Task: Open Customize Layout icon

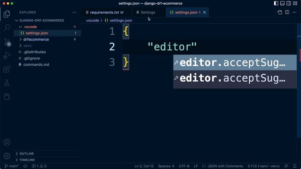Action: 295,3
